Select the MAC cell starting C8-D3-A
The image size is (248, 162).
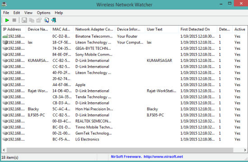click(x=61, y=103)
